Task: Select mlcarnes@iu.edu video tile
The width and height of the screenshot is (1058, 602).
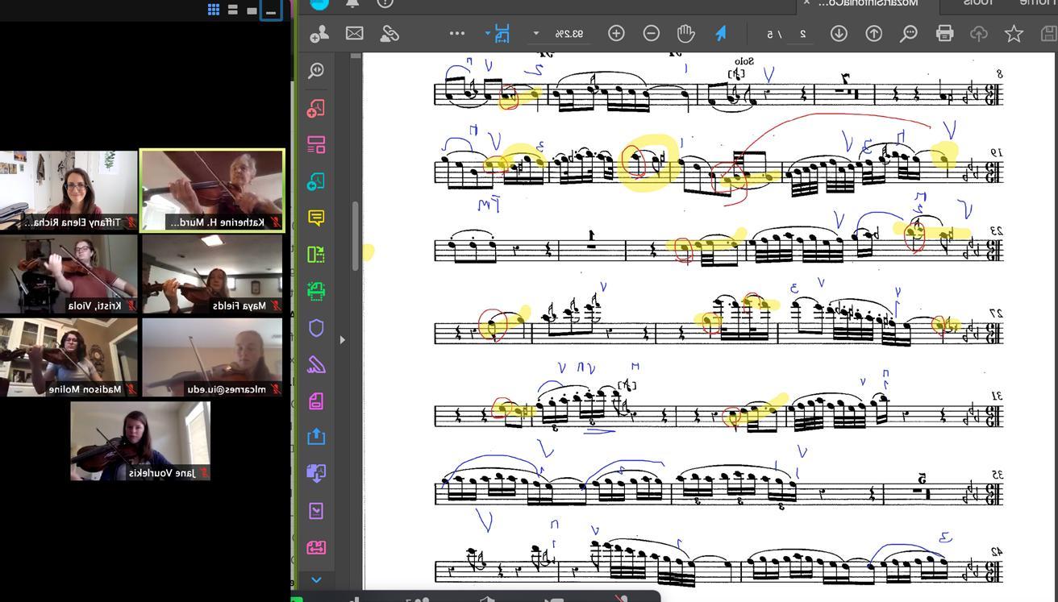Action: pos(212,357)
